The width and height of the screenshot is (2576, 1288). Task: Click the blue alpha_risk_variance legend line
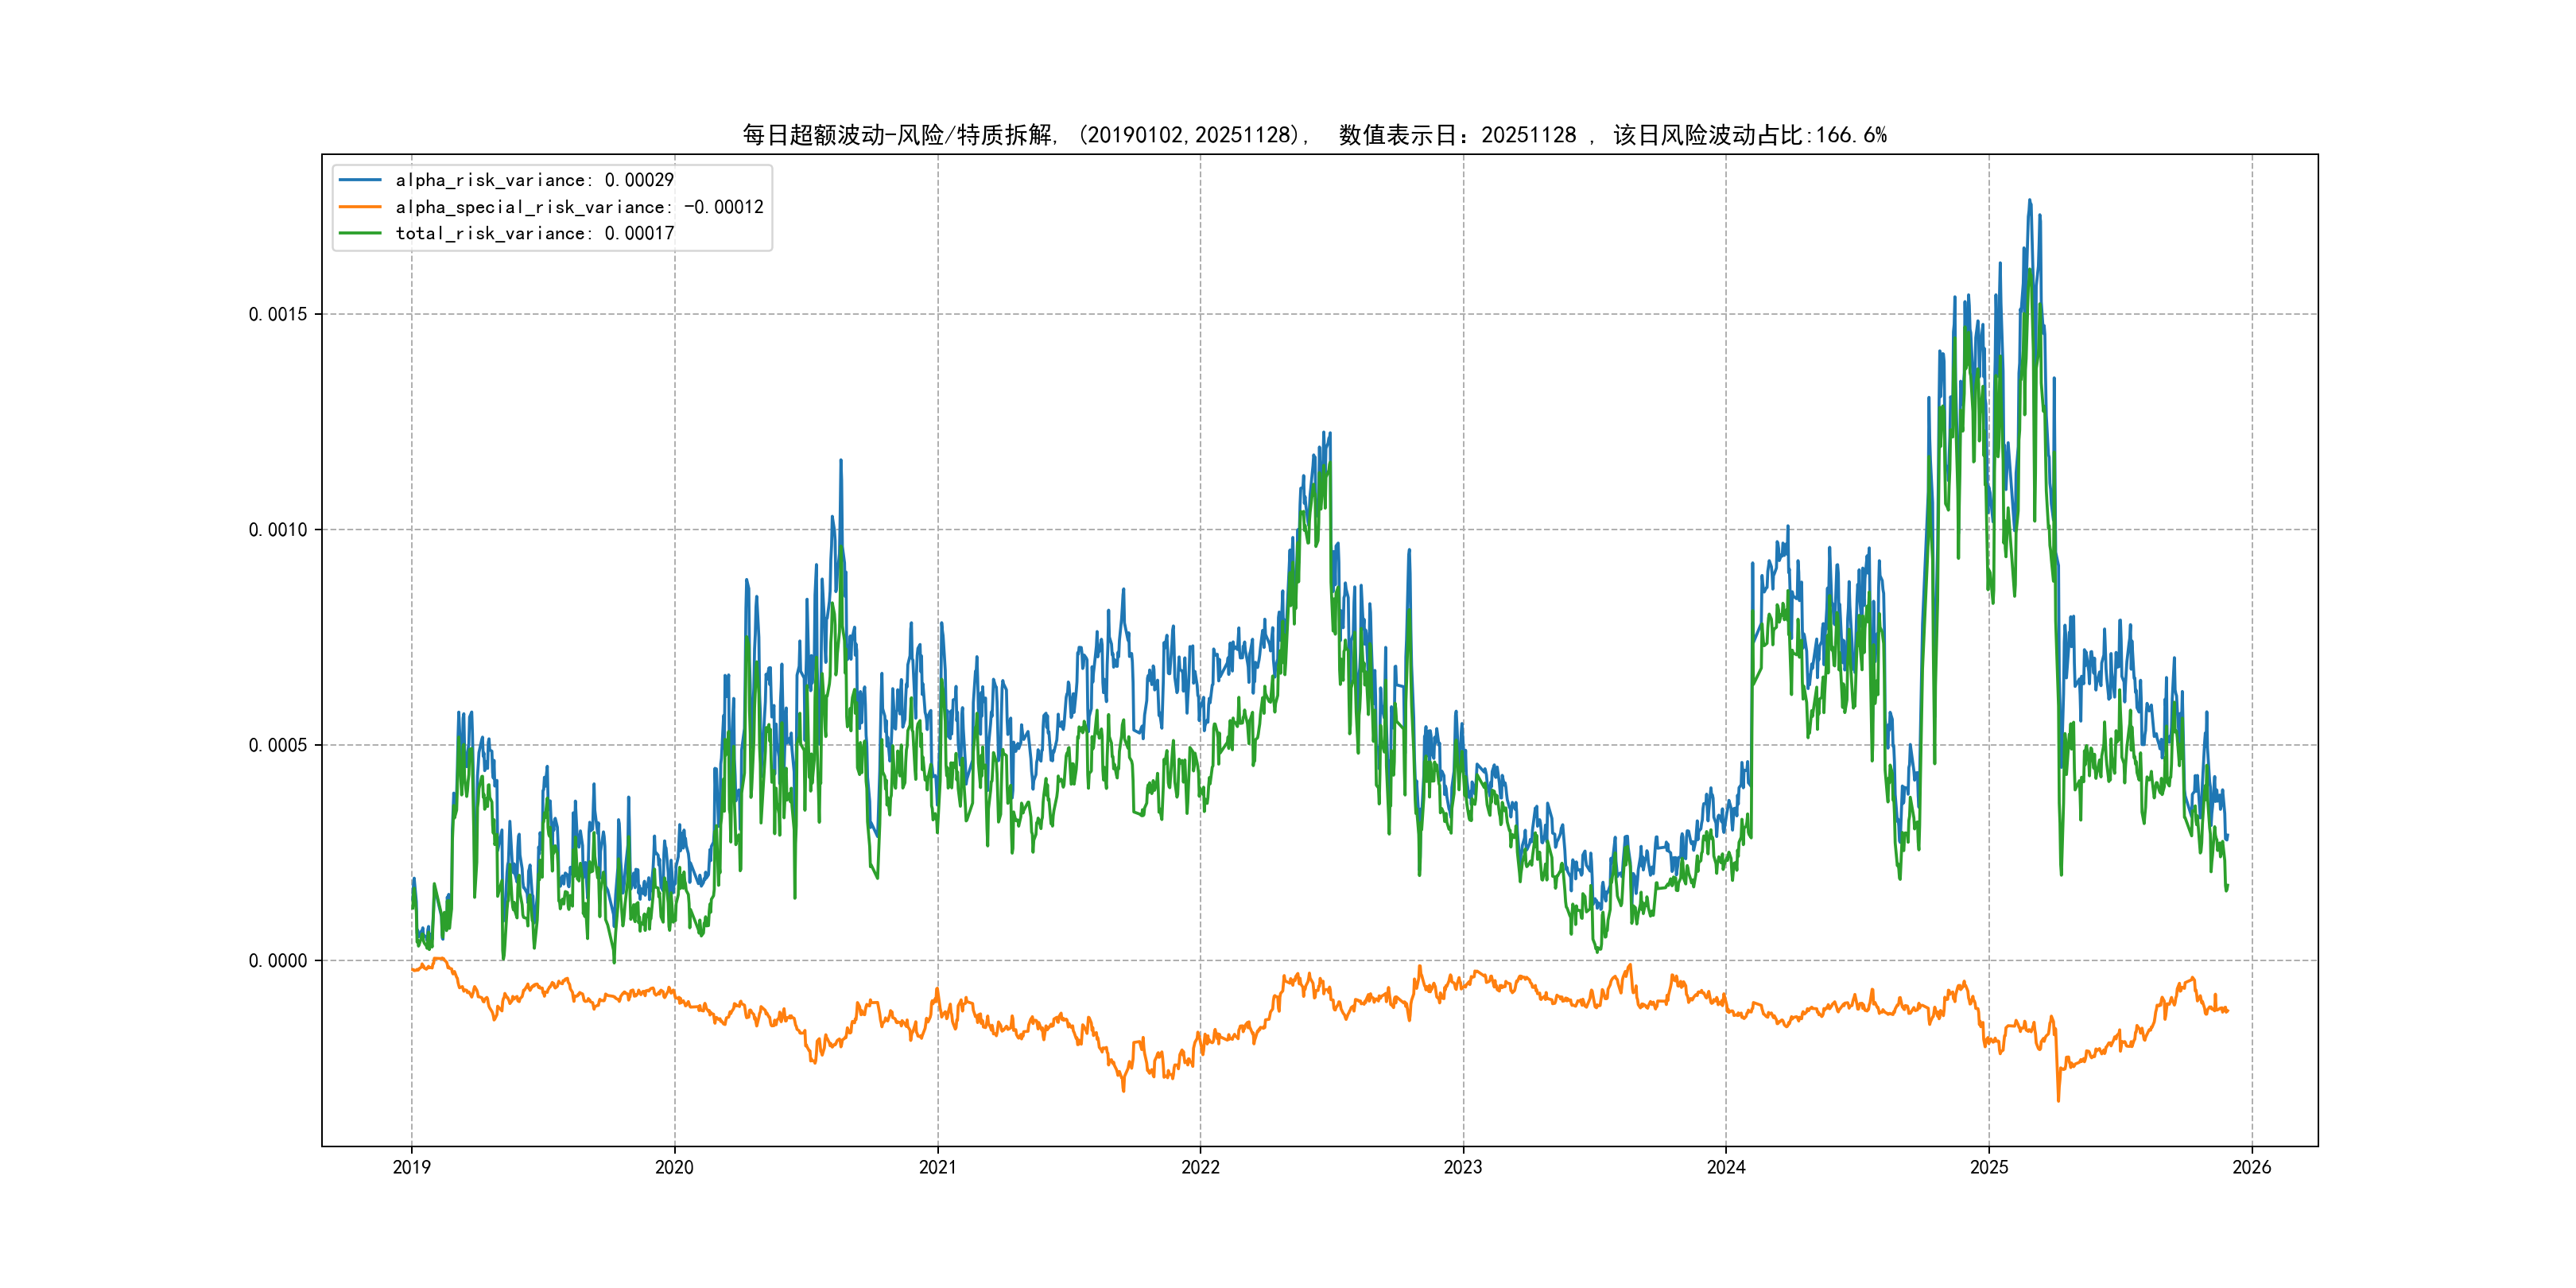pos(360,180)
